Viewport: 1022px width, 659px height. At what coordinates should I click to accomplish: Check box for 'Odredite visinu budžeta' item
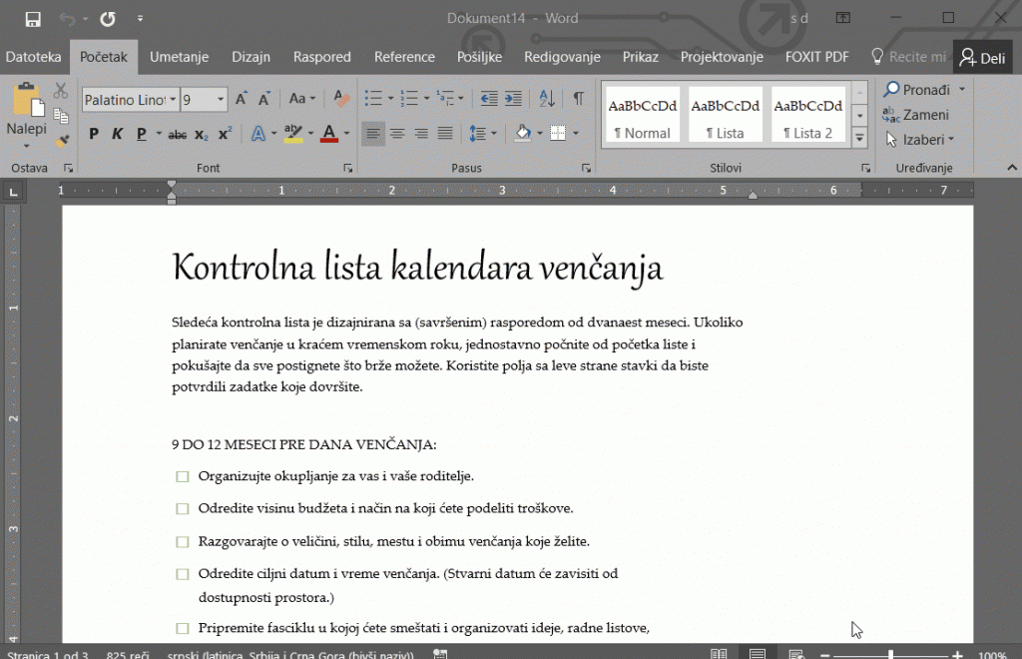pos(183,508)
